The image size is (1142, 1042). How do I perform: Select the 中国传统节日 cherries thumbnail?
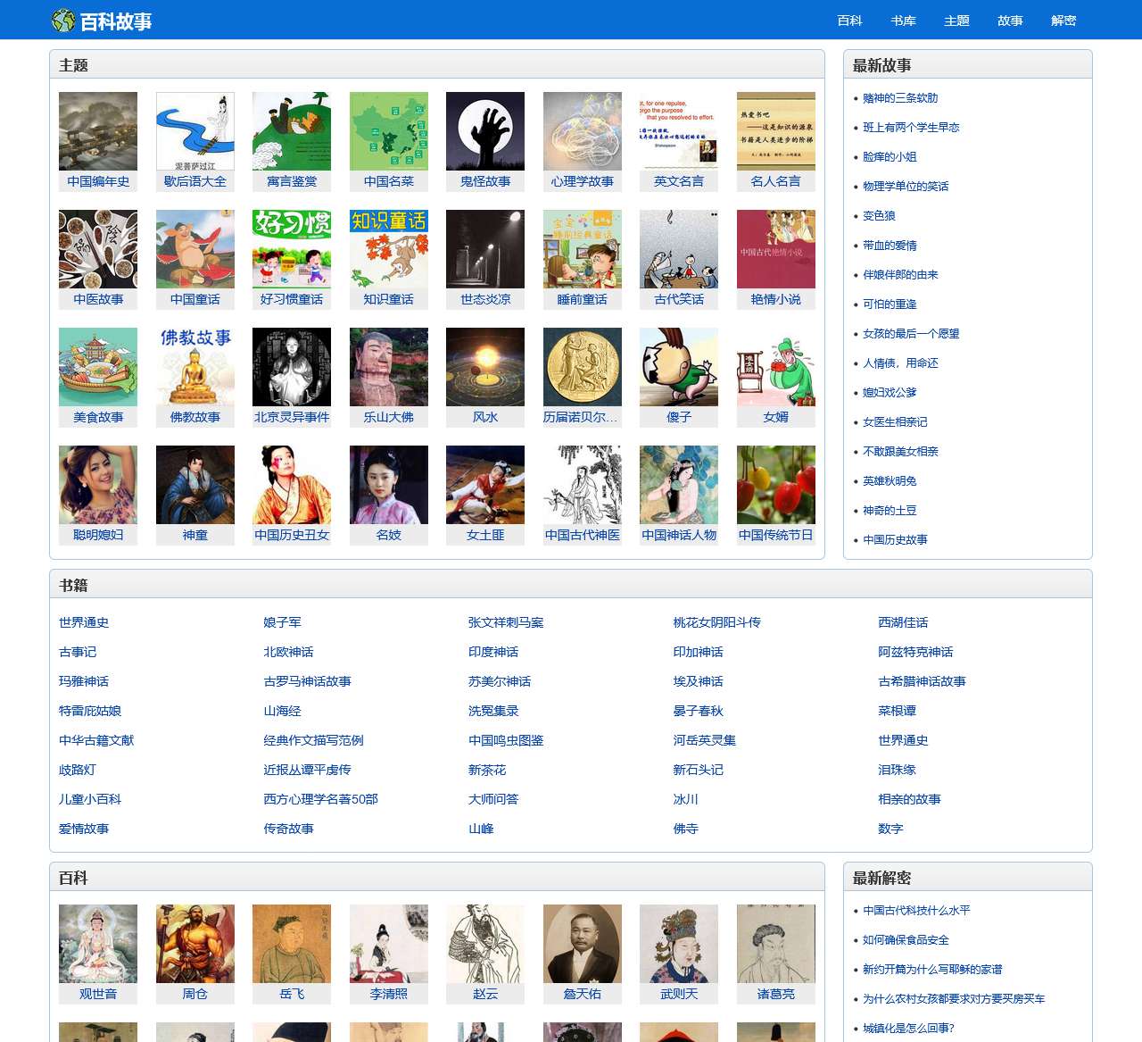[776, 485]
